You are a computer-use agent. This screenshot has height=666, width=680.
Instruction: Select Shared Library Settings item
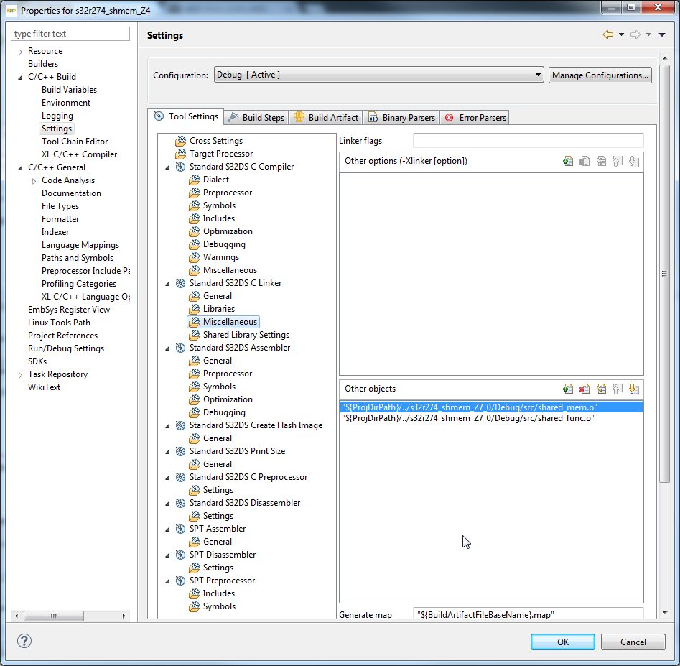coord(246,335)
